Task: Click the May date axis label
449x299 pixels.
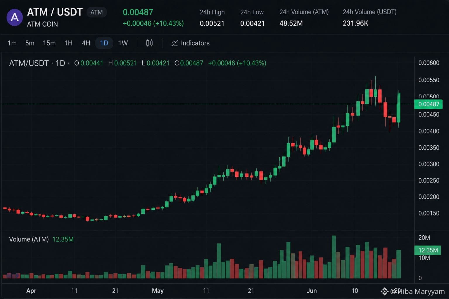Action: click(x=158, y=291)
